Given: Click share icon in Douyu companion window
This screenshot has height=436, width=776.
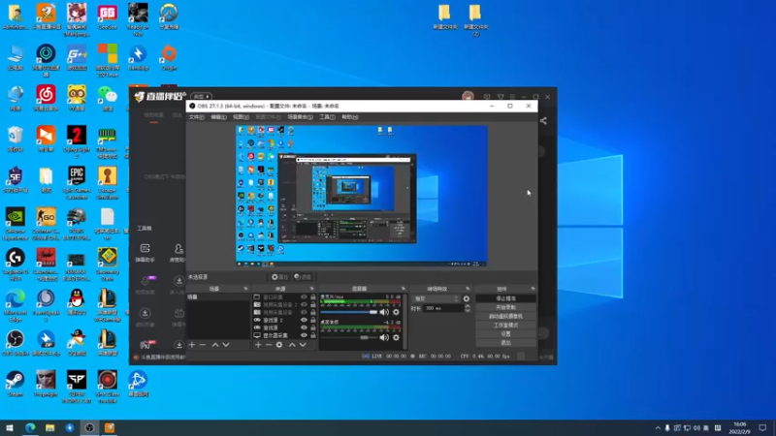Looking at the screenshot, I should pos(543,120).
